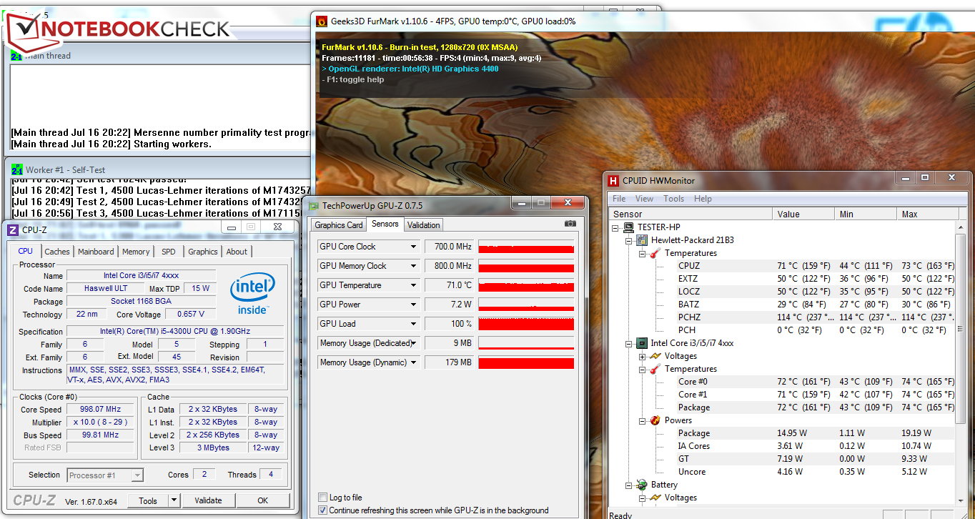Click the Intel Core i3/i5/i7 4xxx chip icon
Image resolution: width=975 pixels, height=519 pixels.
tap(643, 343)
